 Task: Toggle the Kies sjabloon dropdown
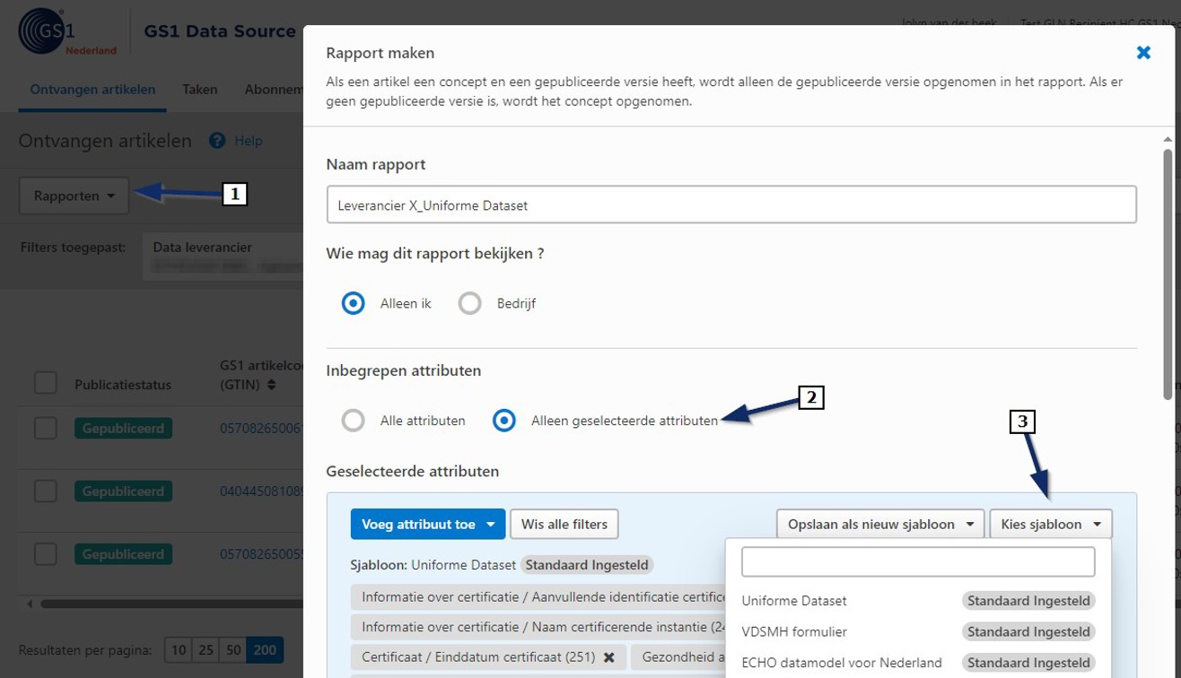pos(1051,525)
